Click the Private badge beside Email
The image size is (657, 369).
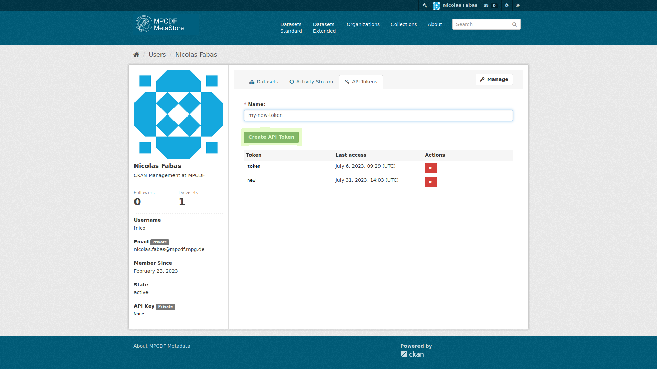click(160, 242)
